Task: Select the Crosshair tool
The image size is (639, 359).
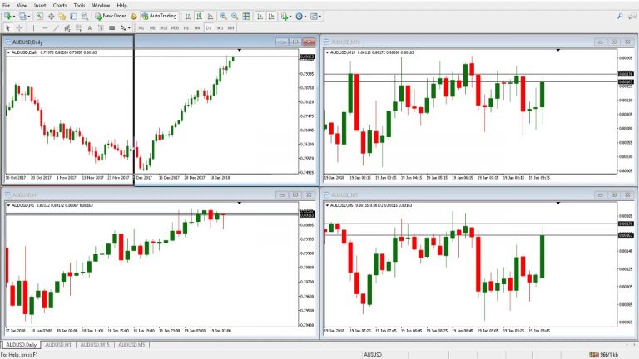Action: [x=19, y=27]
